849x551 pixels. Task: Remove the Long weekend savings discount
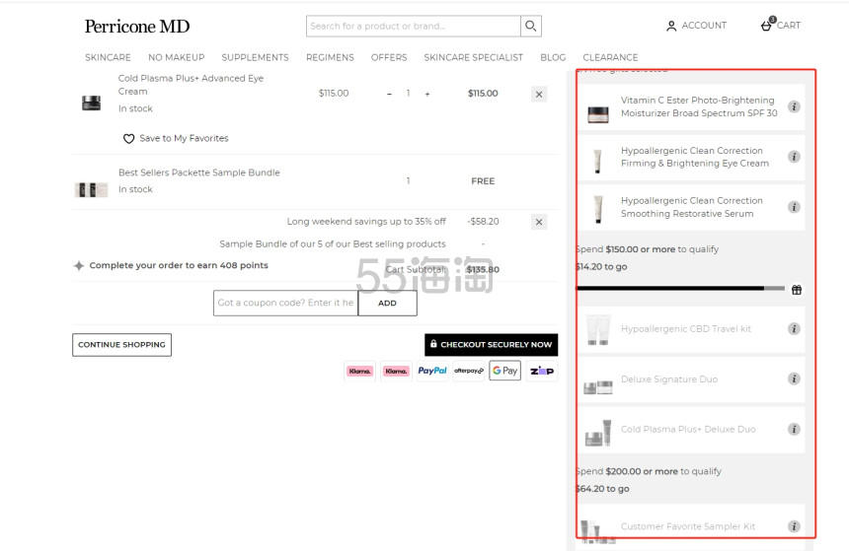539,222
